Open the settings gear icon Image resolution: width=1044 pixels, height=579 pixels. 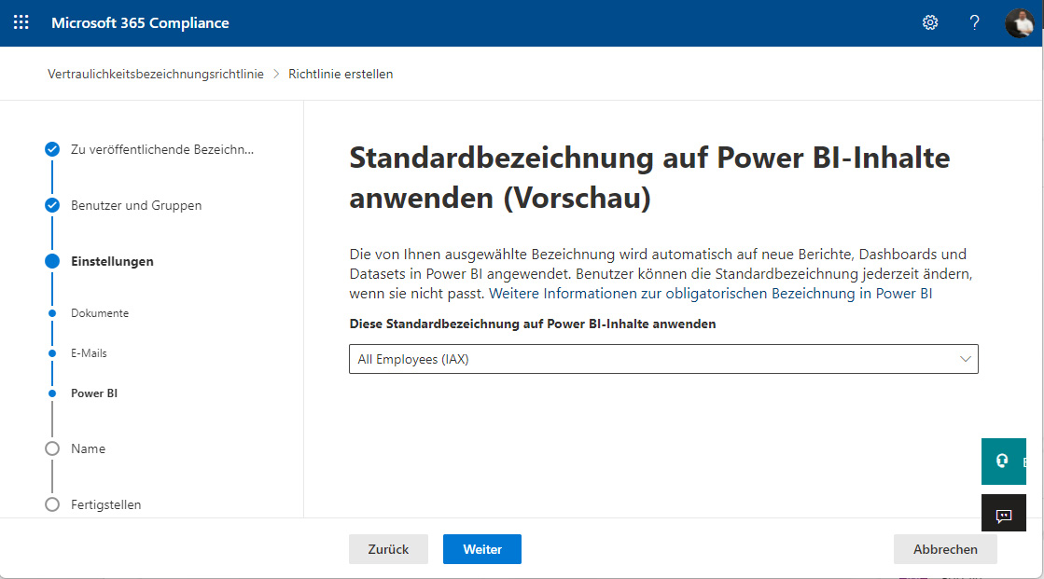[930, 22]
